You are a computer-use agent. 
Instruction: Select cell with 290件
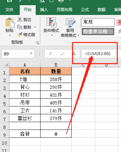coord(56,87)
